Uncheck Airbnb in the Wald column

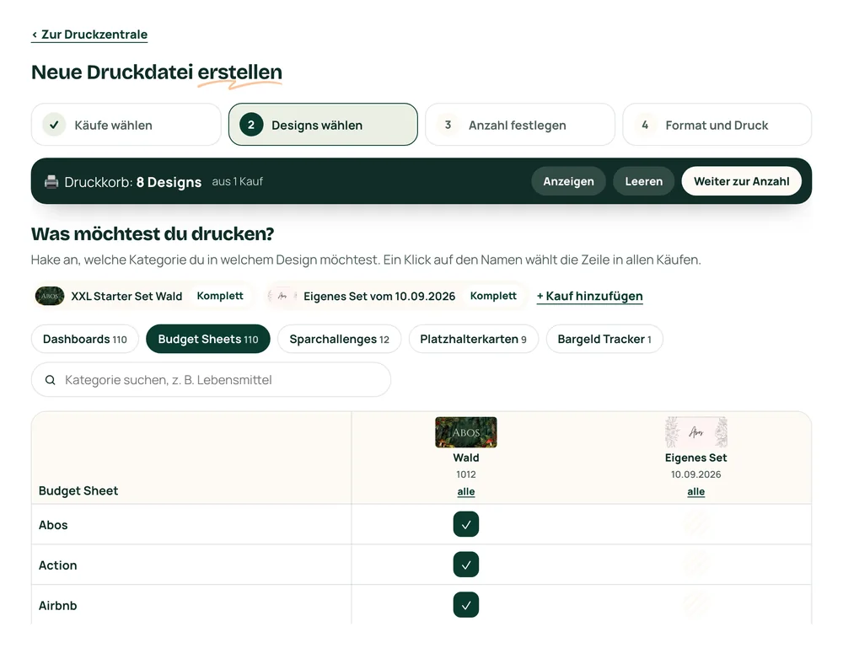[x=466, y=605]
